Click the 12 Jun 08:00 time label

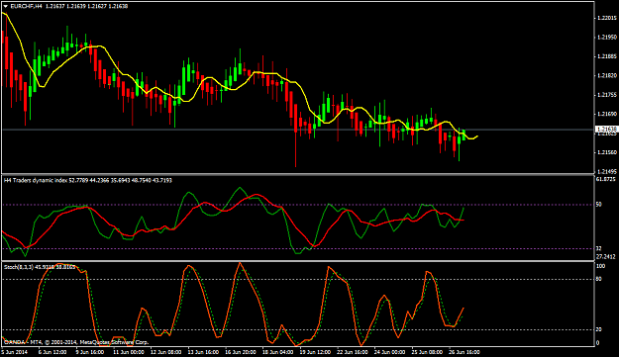[165, 352]
